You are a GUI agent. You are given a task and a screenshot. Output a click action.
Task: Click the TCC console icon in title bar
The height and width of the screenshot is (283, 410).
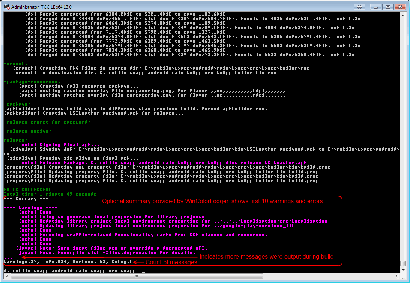[6, 7]
